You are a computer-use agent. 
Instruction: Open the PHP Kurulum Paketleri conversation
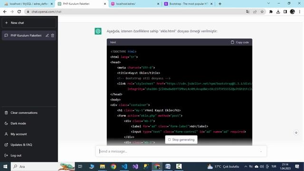click(26, 36)
